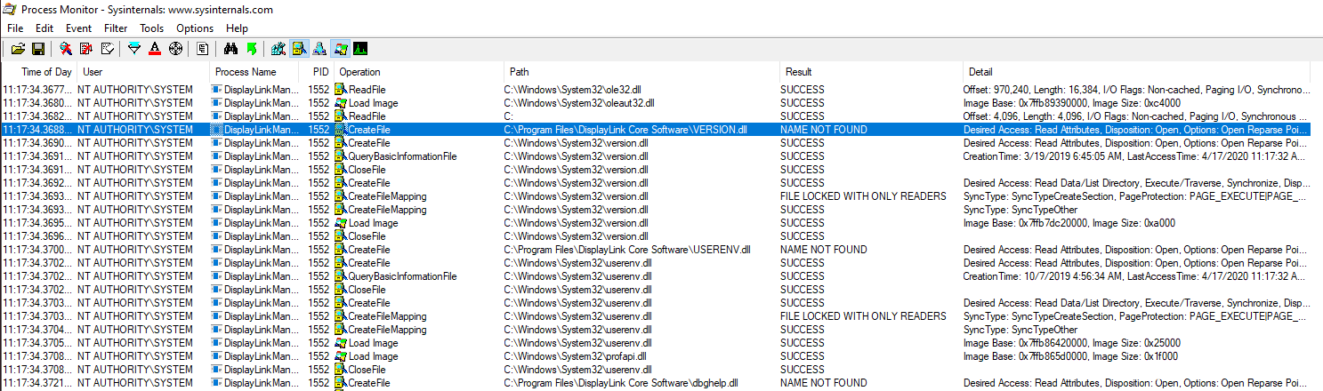
Task: Toggle event capture with the magnifier icon
Action: click(x=66, y=49)
